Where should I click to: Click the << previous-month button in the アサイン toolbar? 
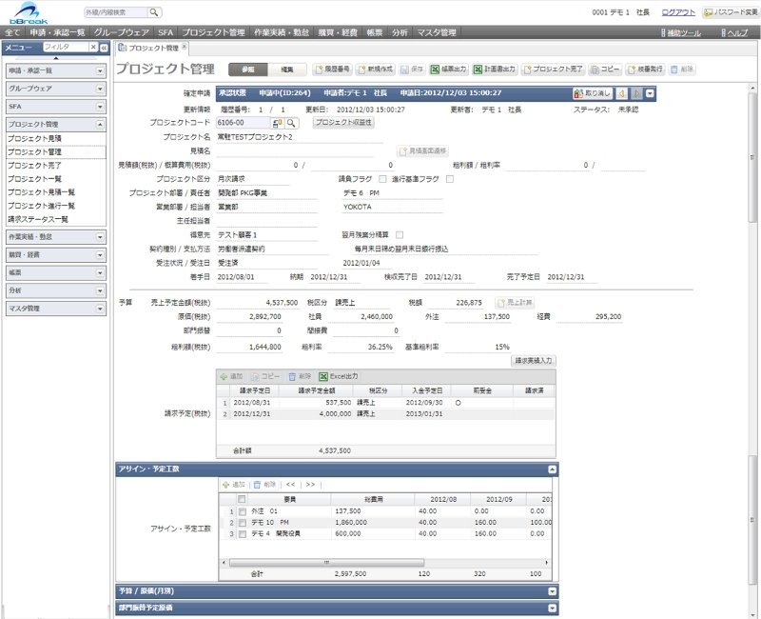click(x=290, y=485)
